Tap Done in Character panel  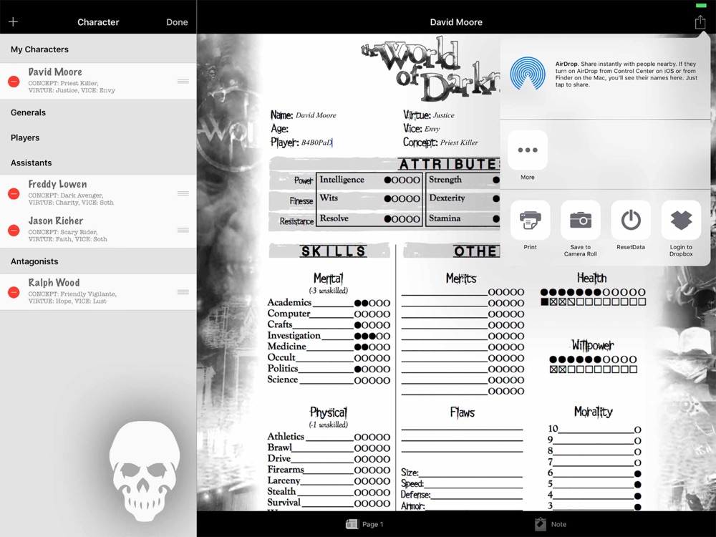click(x=177, y=22)
